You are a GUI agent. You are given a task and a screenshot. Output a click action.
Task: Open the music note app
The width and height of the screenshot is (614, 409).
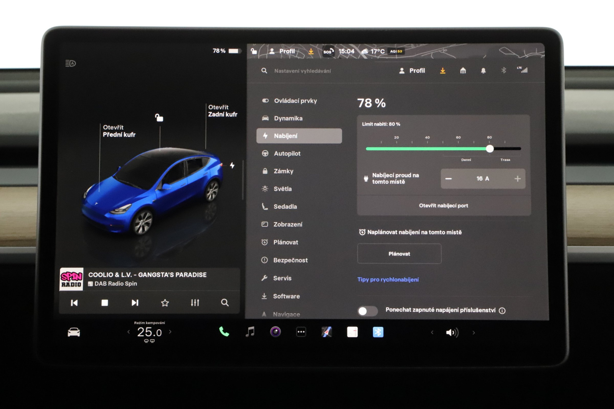[250, 332]
